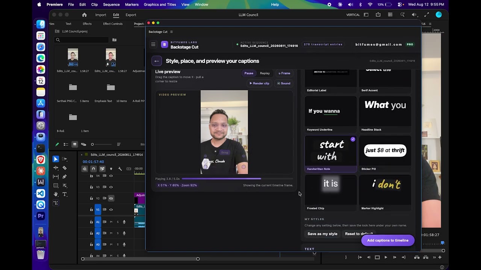Switch Project panel to icon view
Image resolution: width=481 pixels, height=270 pixels.
pyautogui.click(x=75, y=144)
